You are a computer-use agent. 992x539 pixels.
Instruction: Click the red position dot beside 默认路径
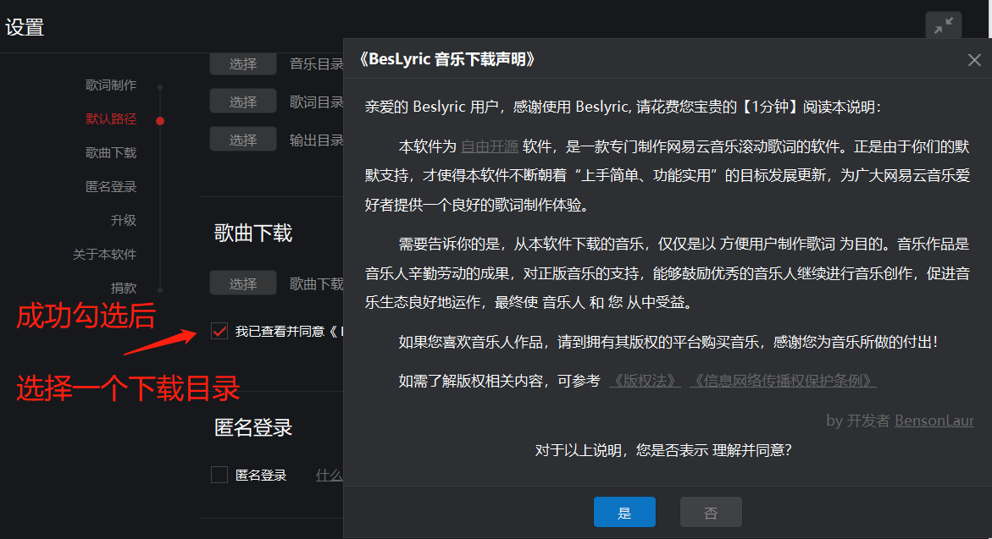tap(160, 121)
